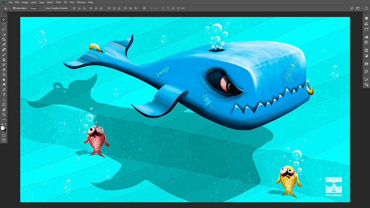The image size is (370, 208).
Task: Select the Eraser tool
Action: point(4,70)
